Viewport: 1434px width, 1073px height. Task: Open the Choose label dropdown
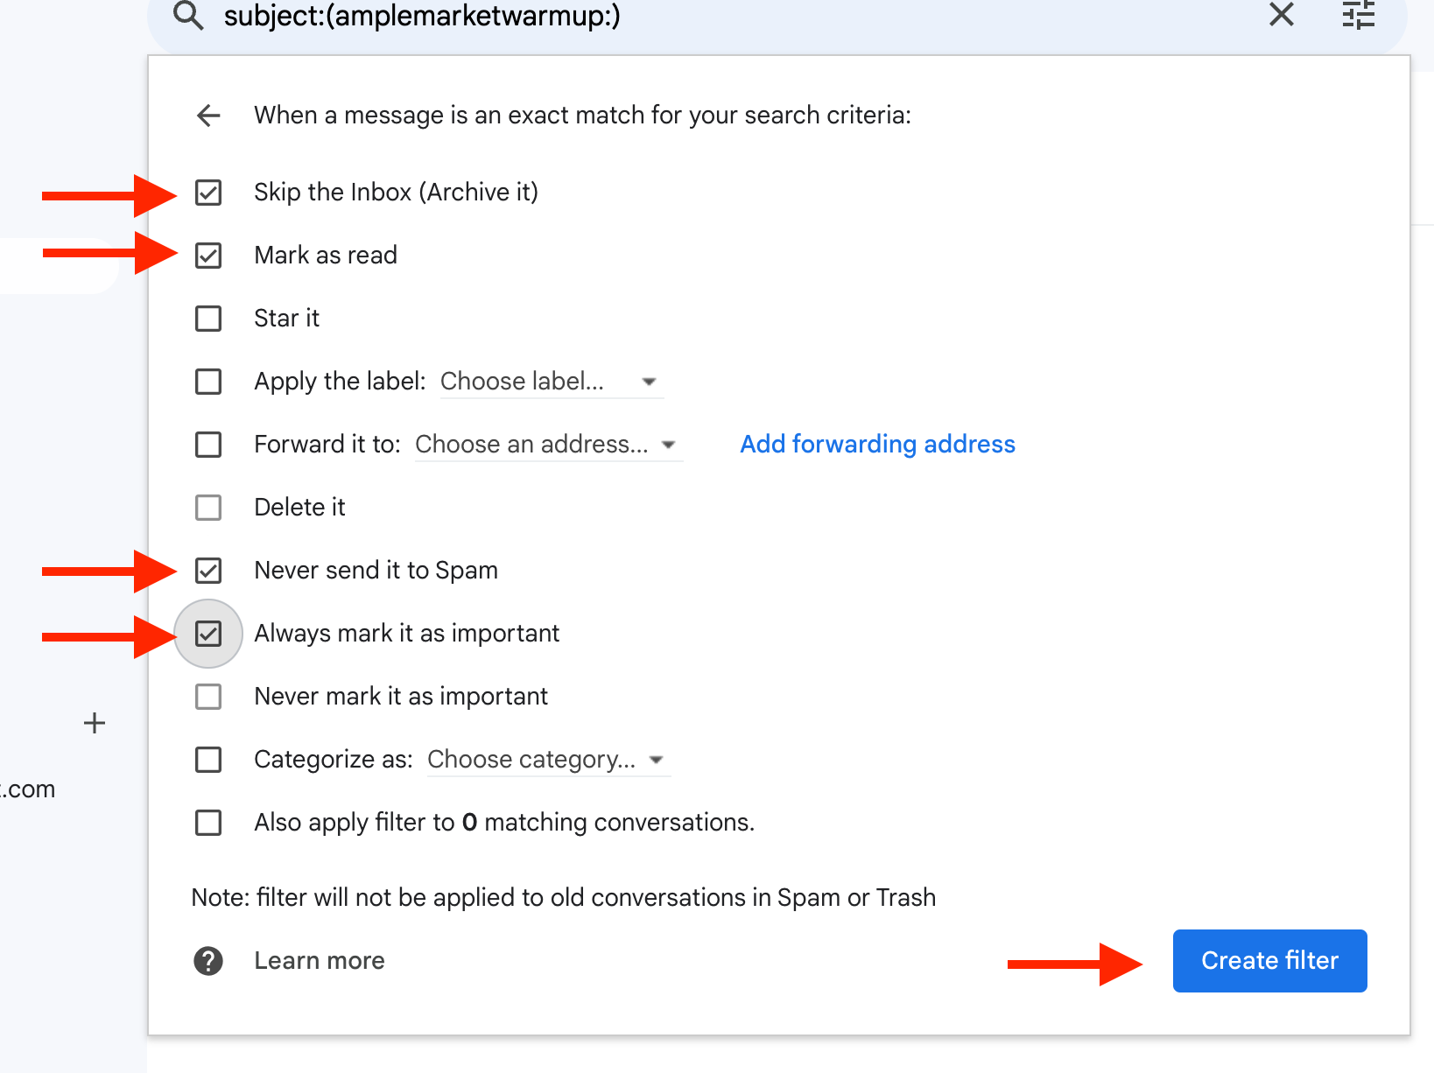[x=550, y=382]
